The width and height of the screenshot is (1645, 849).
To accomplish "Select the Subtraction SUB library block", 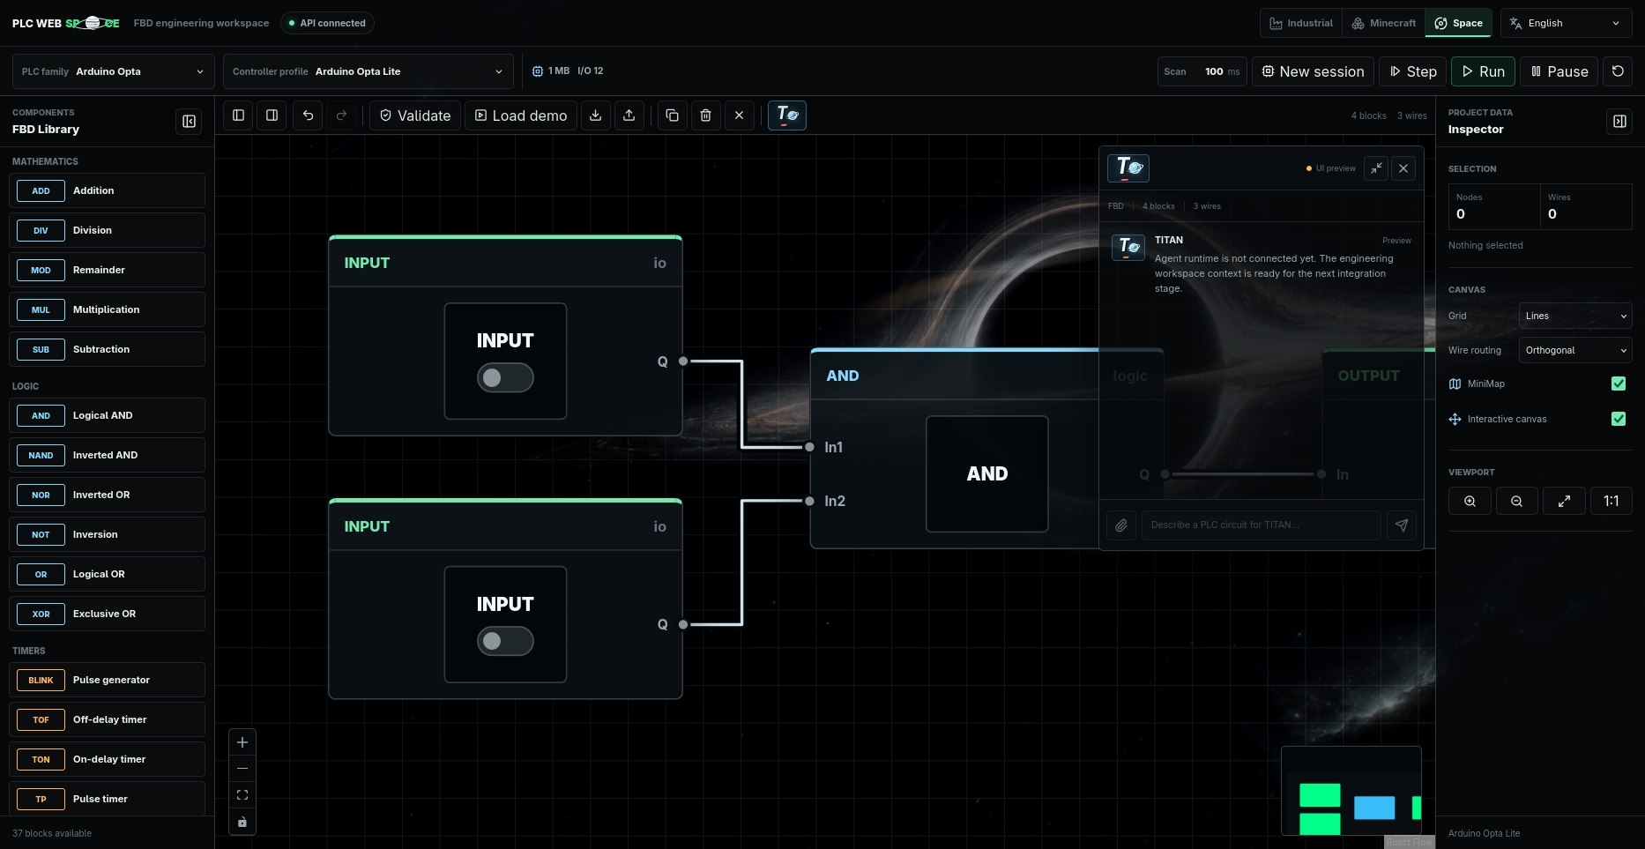I will click(108, 349).
